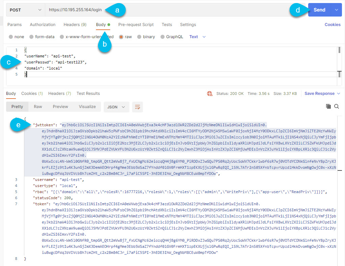Click the green dot on the Body tab
Viewport: 345px width, 266px height.
(x=109, y=24)
